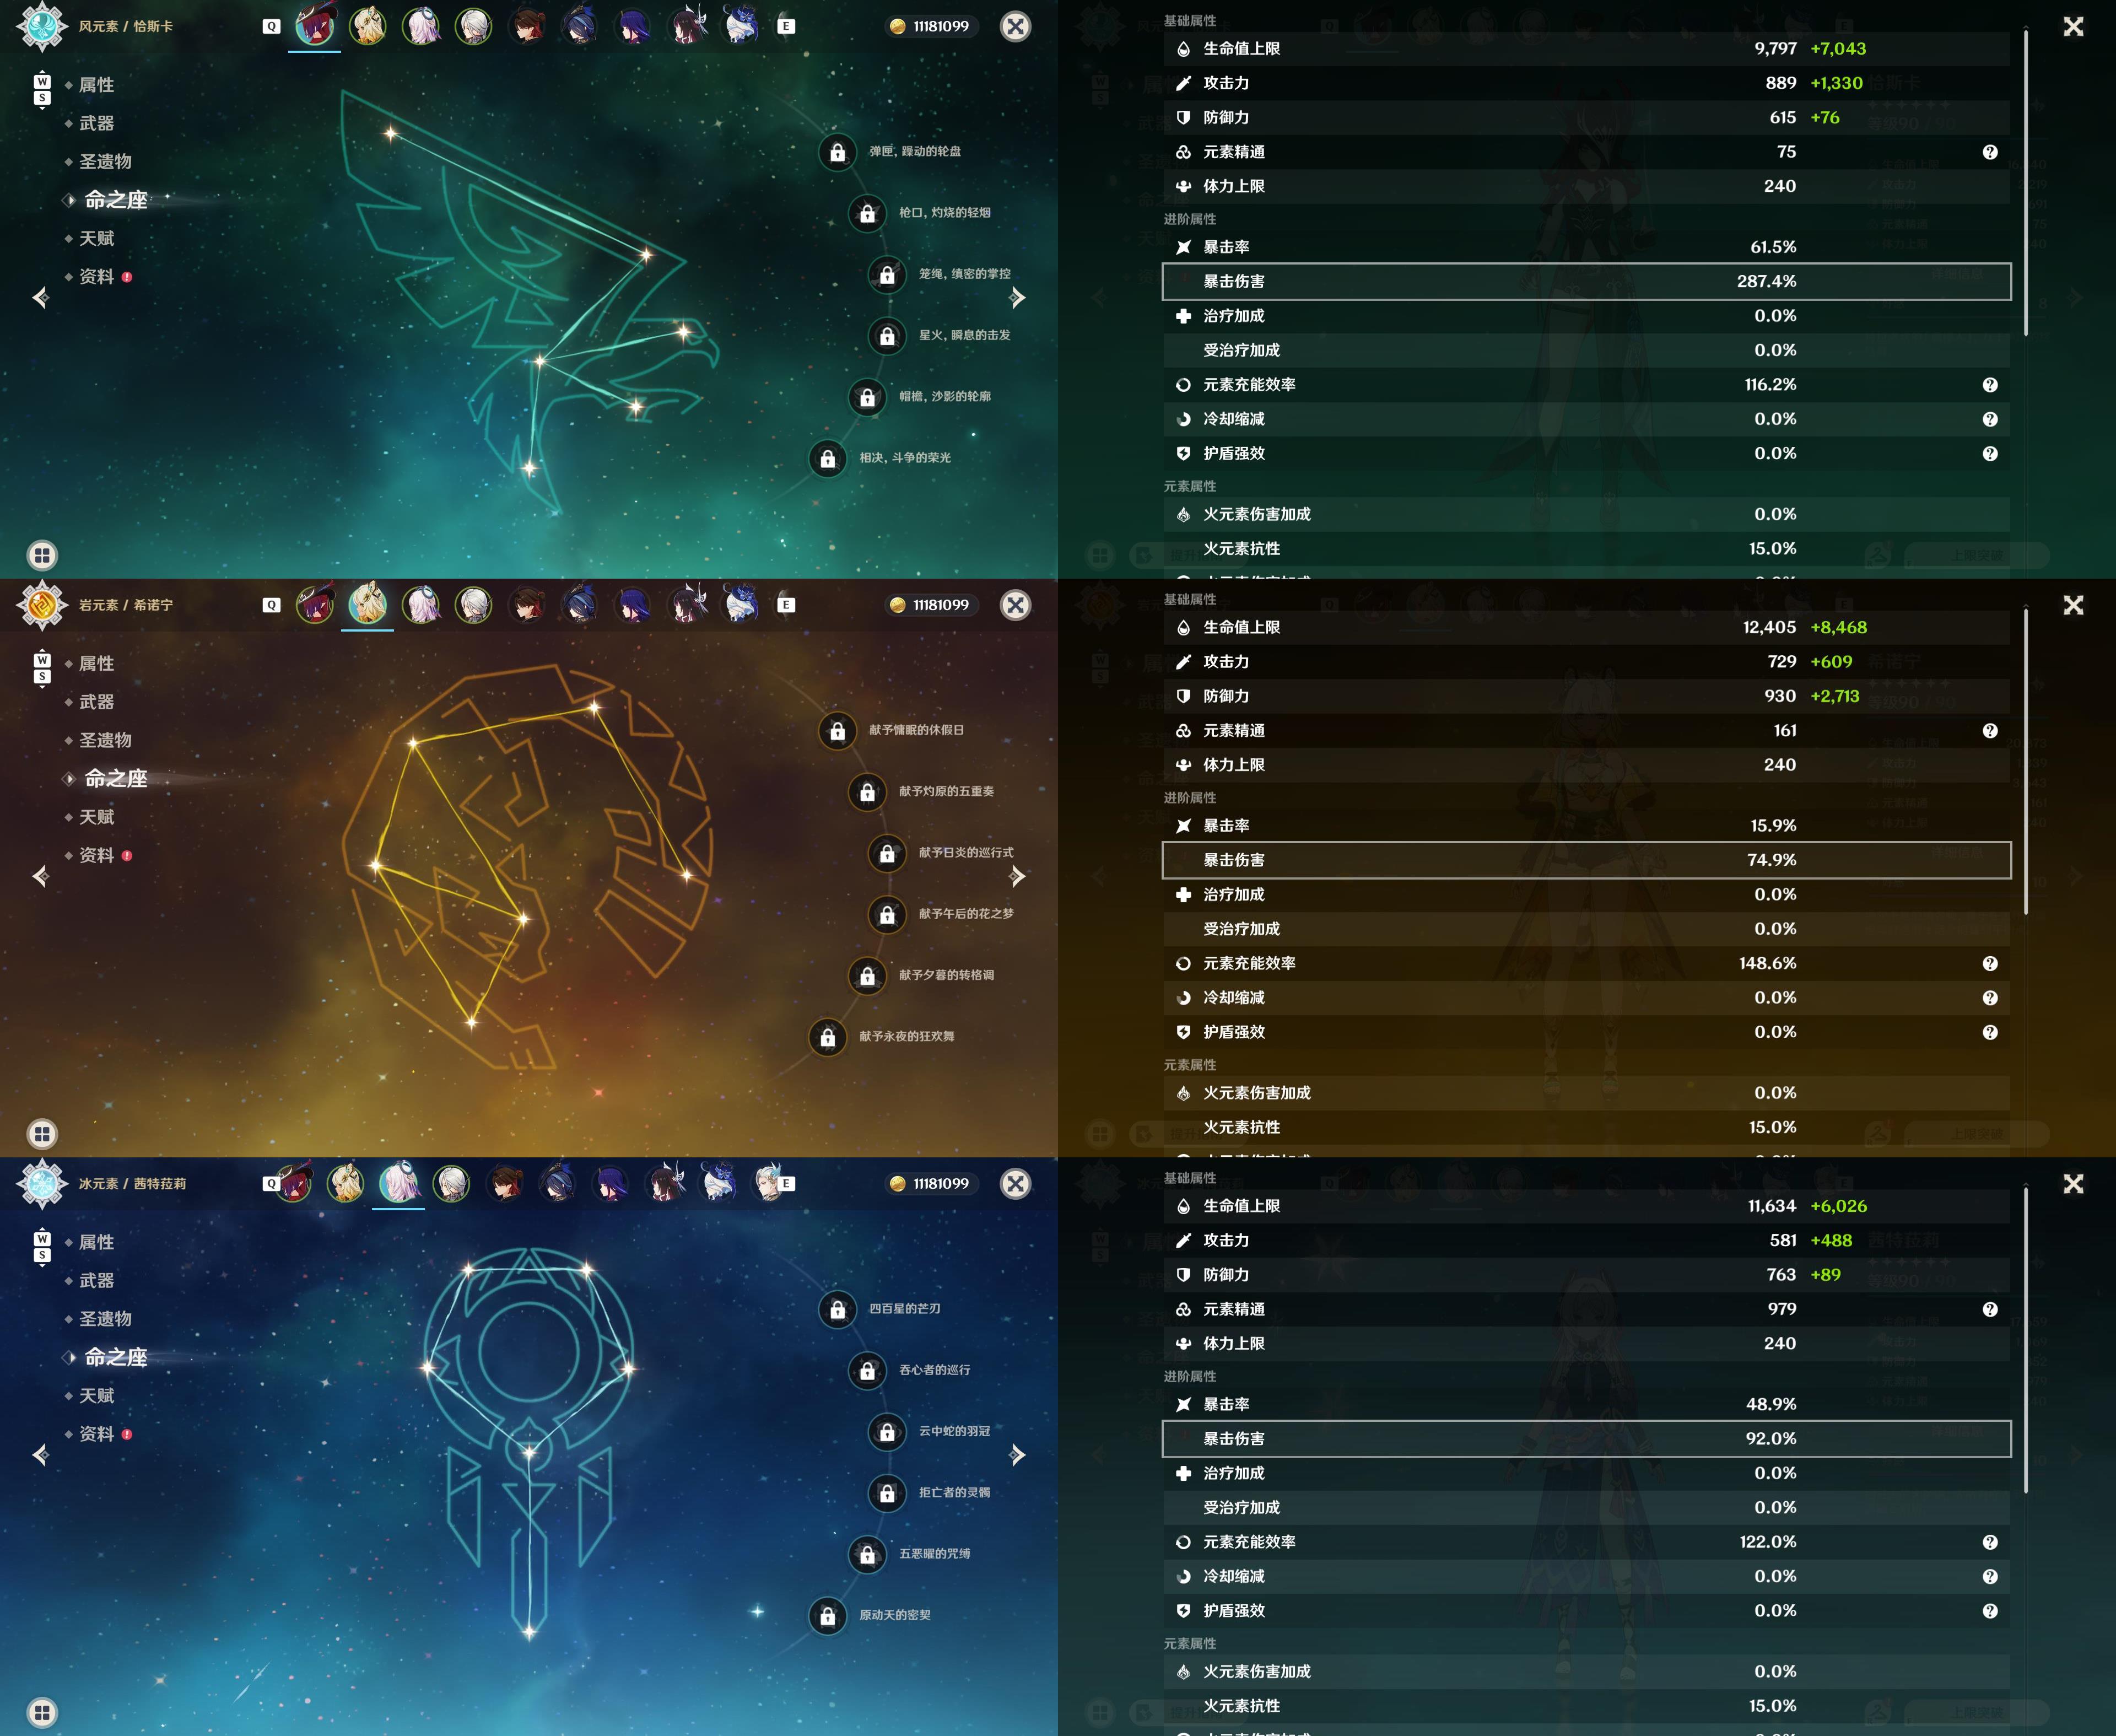Screen dimensions: 2116x1736
Task: Click the scrollbar in 恰斯卡 attribute panel
Action: tap(2026, 182)
